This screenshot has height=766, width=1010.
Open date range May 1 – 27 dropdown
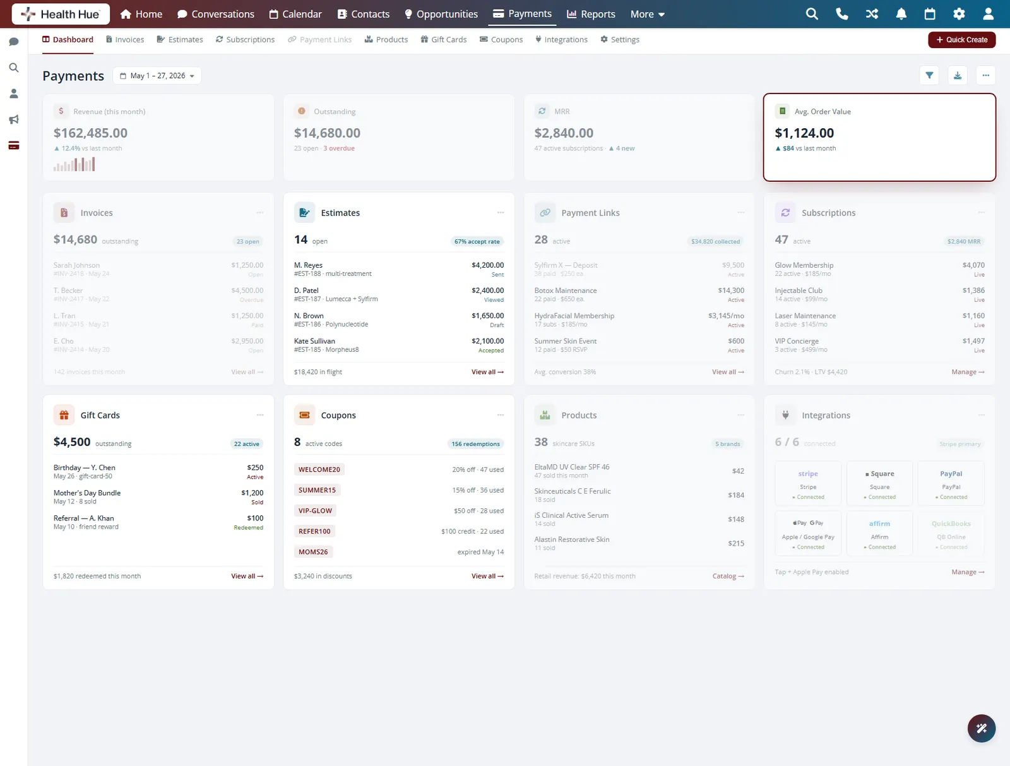pyautogui.click(x=157, y=76)
